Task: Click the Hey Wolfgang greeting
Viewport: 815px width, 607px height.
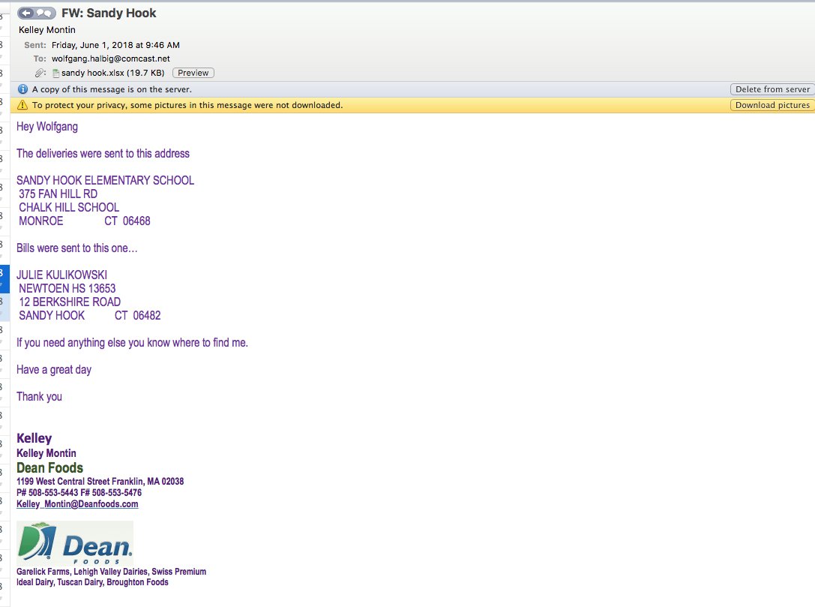Action: [x=47, y=126]
